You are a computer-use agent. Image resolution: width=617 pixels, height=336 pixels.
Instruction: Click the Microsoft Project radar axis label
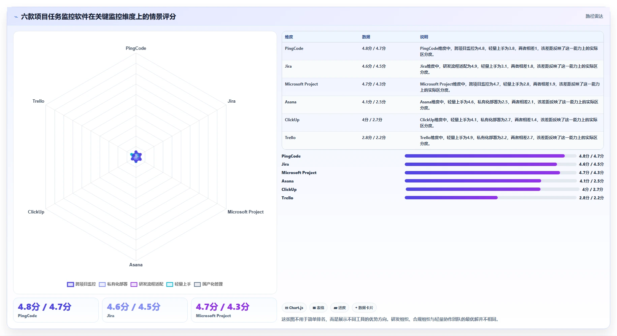tap(246, 212)
